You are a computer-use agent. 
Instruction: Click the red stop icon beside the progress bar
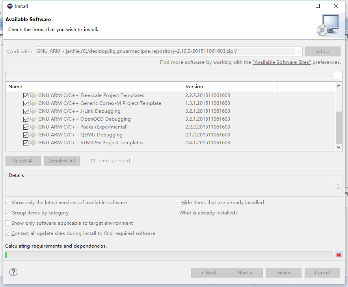(339, 255)
